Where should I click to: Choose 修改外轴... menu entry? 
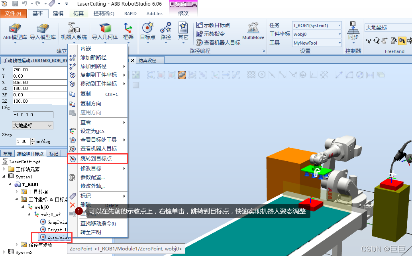coord(98,186)
